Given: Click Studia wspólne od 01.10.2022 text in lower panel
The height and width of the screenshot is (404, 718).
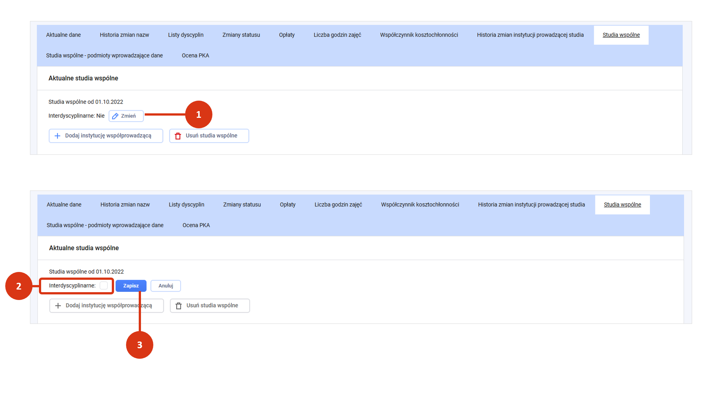Looking at the screenshot, I should 86,272.
